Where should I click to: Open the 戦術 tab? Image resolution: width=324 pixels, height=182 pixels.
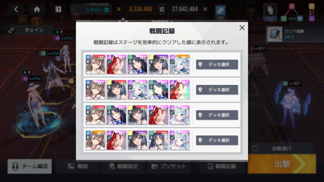click(x=78, y=166)
